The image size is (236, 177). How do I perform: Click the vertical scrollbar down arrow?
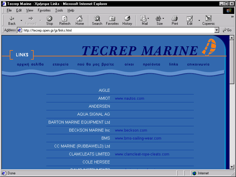(232, 167)
